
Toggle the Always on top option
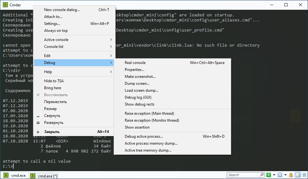coord(56,31)
